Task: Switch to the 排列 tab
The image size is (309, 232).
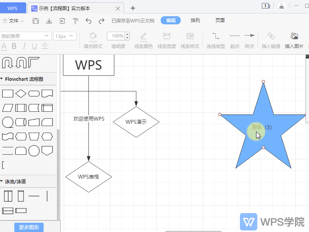Action: point(195,20)
